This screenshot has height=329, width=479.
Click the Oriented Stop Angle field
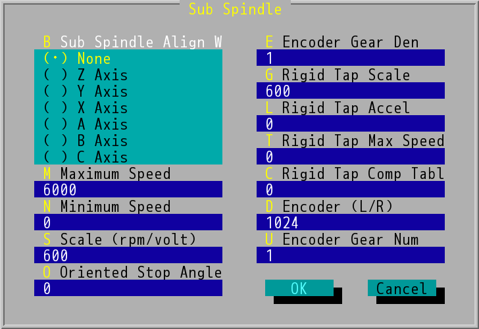(x=128, y=288)
